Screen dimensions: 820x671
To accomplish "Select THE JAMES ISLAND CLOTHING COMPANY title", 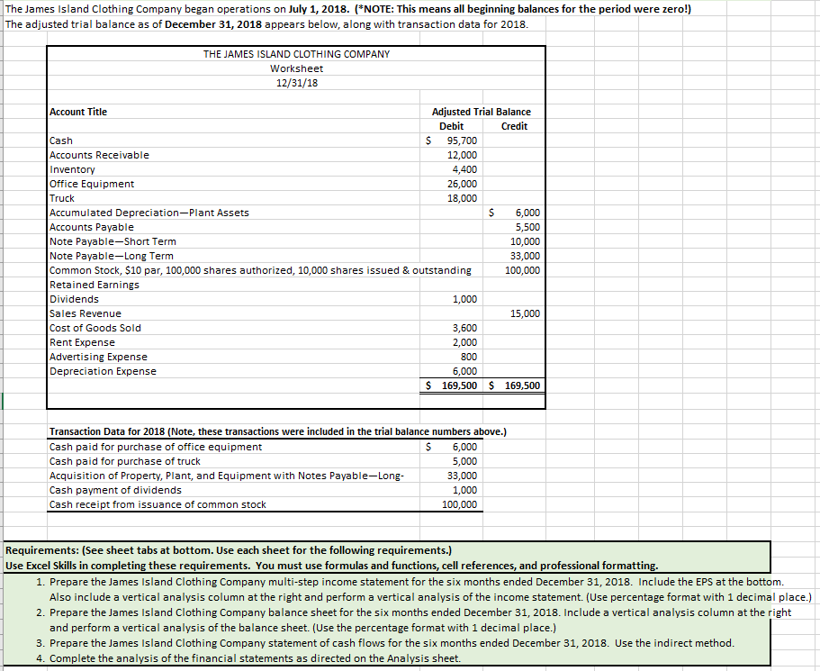I will click(296, 54).
